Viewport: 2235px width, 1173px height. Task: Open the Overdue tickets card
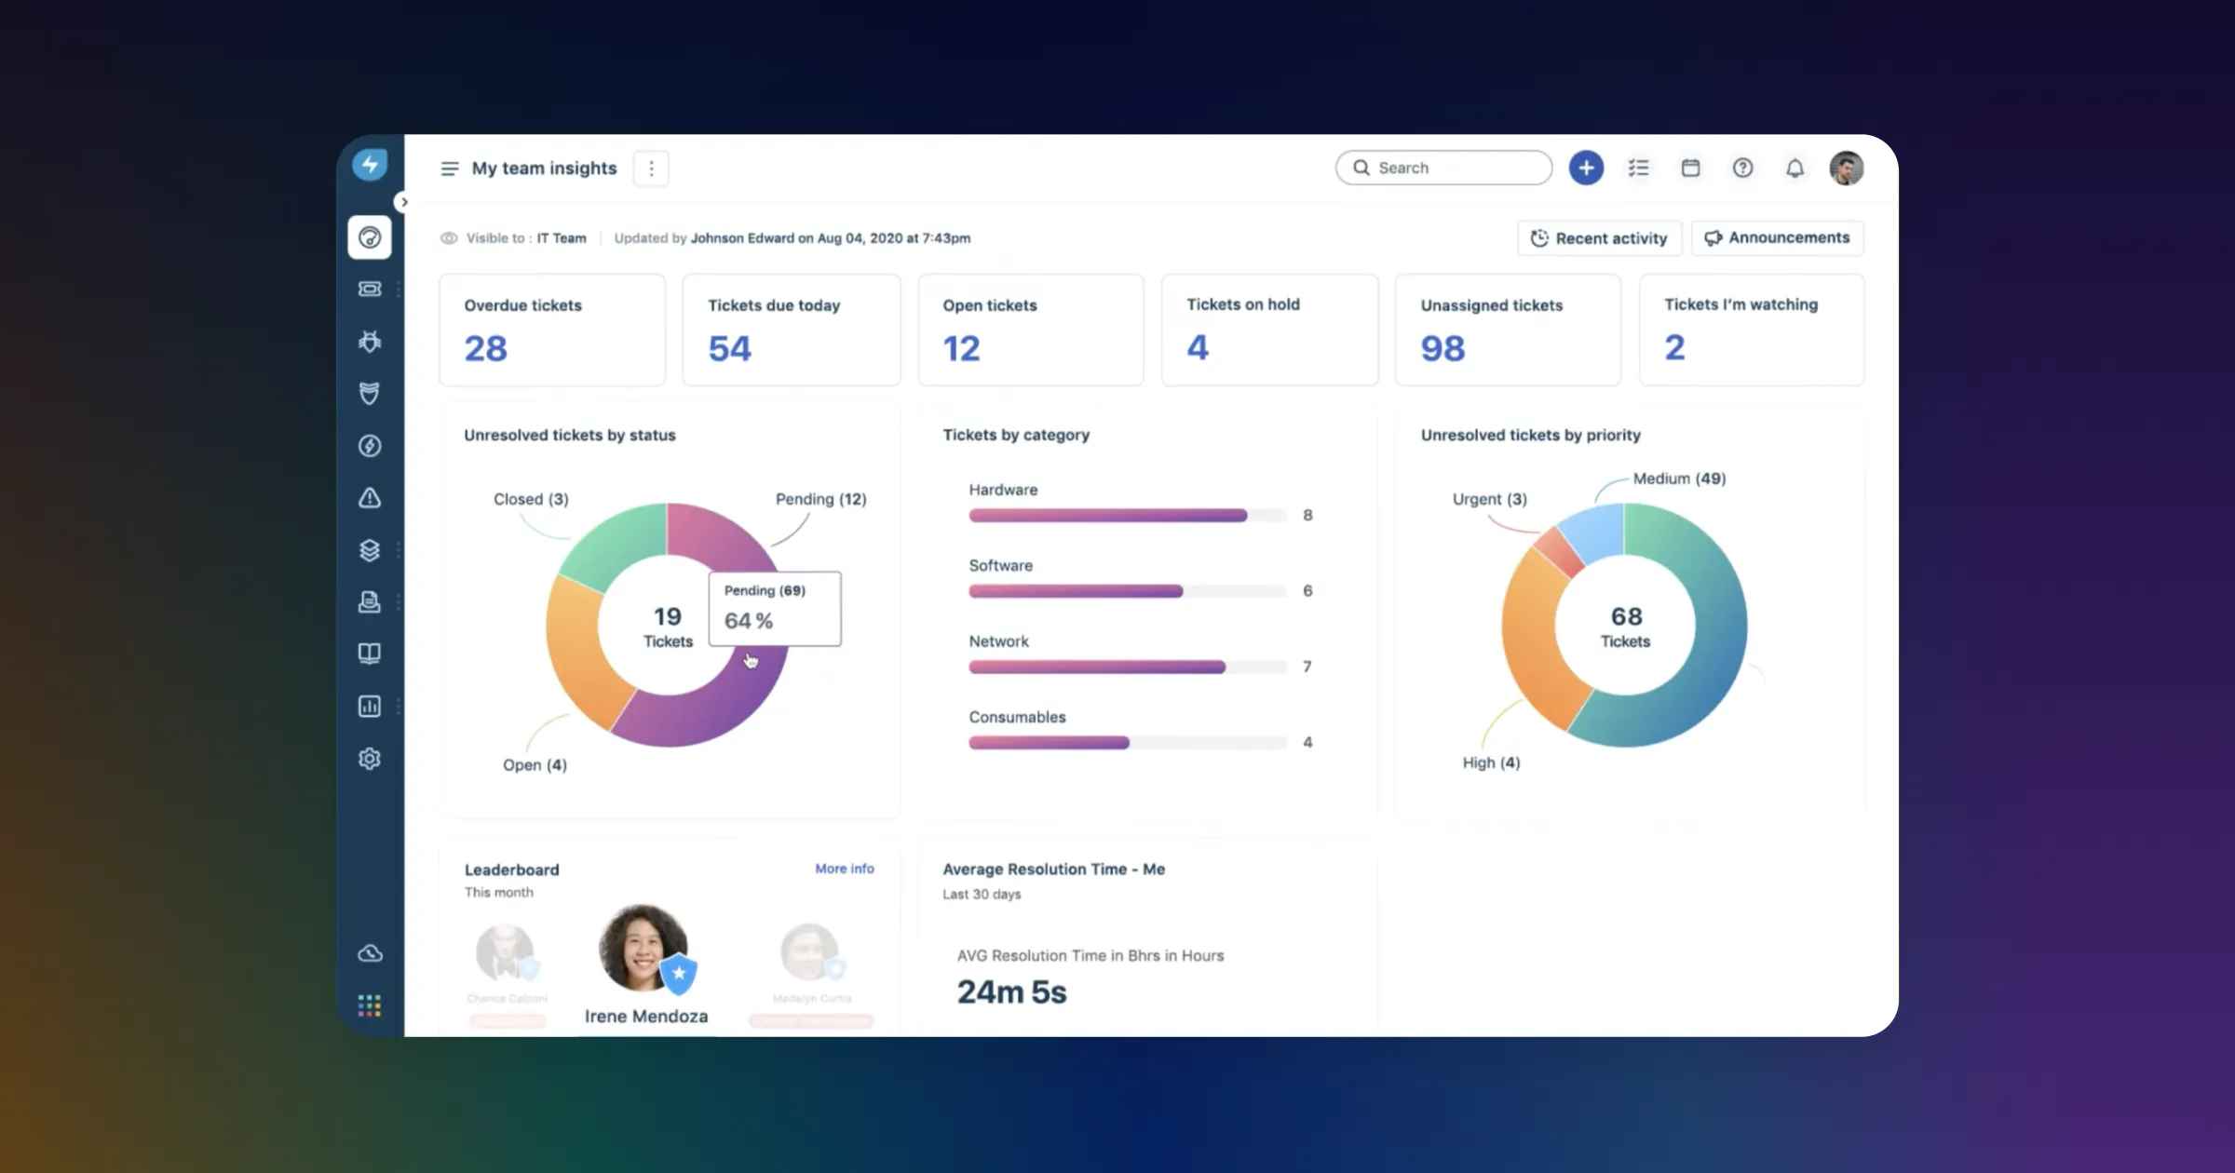pyautogui.click(x=552, y=330)
